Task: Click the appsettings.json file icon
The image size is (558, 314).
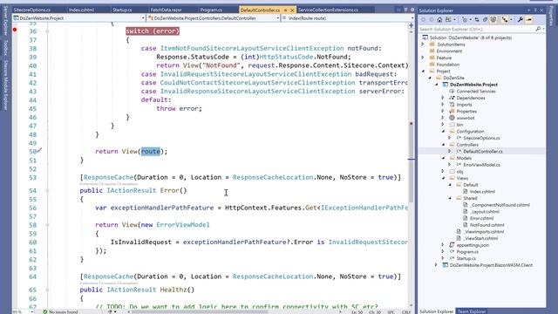Action: tap(452, 245)
